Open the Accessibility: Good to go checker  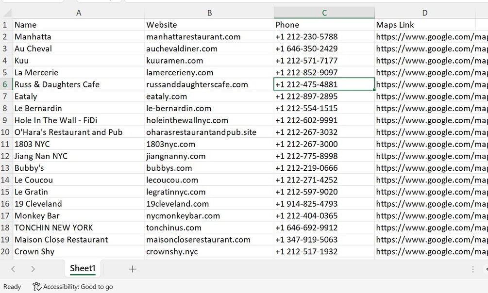pyautogui.click(x=73, y=287)
